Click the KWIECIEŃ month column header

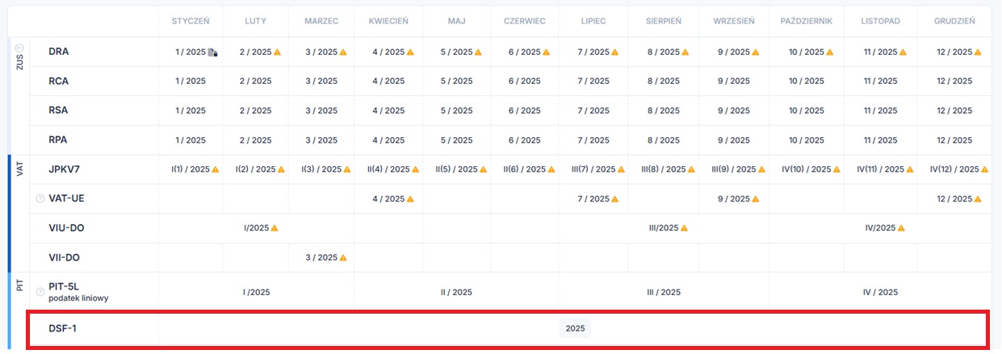click(x=388, y=21)
